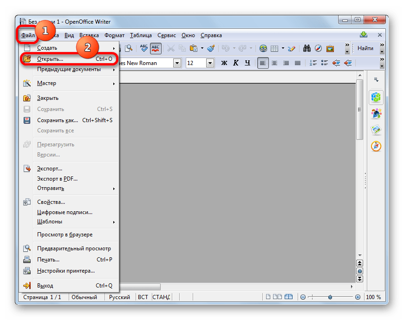Click the Redo arrow icon
This screenshot has width=404, height=320.
[x=242, y=48]
